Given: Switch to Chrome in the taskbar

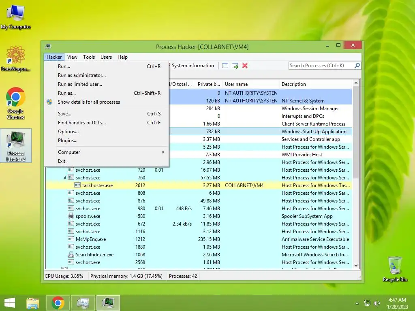Looking at the screenshot, I should point(58,303).
